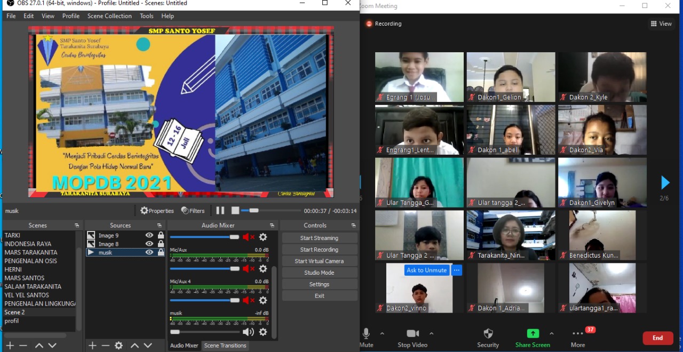The image size is (683, 352).
Task: Open the Help menu in OBS
Action: click(168, 16)
